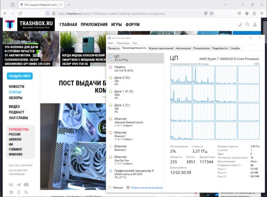Open the browser hamburger menu

click(262, 13)
